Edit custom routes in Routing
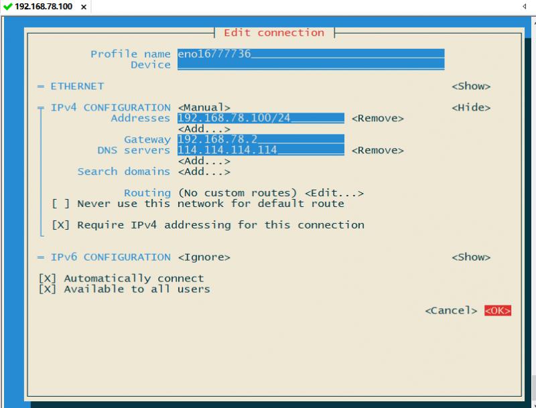 (334, 193)
